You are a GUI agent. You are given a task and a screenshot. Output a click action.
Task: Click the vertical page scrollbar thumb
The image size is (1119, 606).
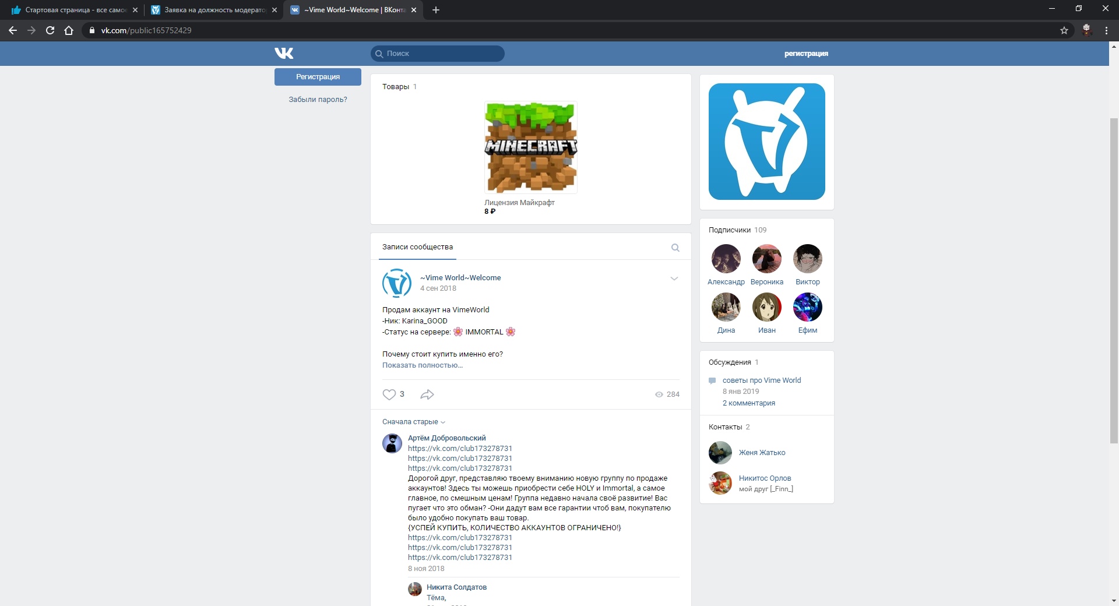coord(1114,281)
